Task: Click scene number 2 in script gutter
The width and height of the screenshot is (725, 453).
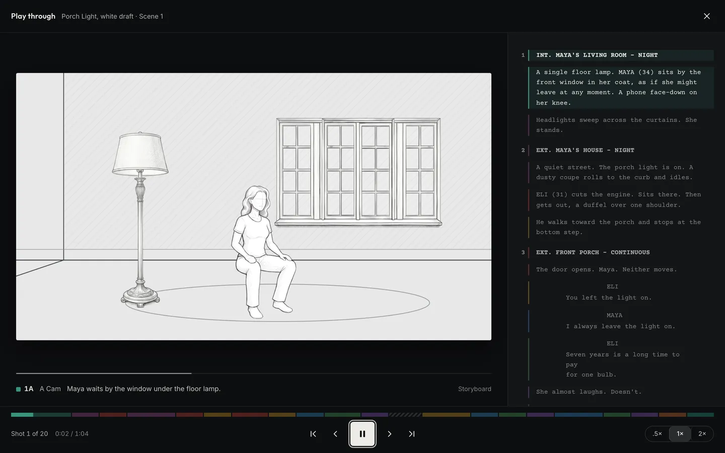Action: tap(523, 150)
